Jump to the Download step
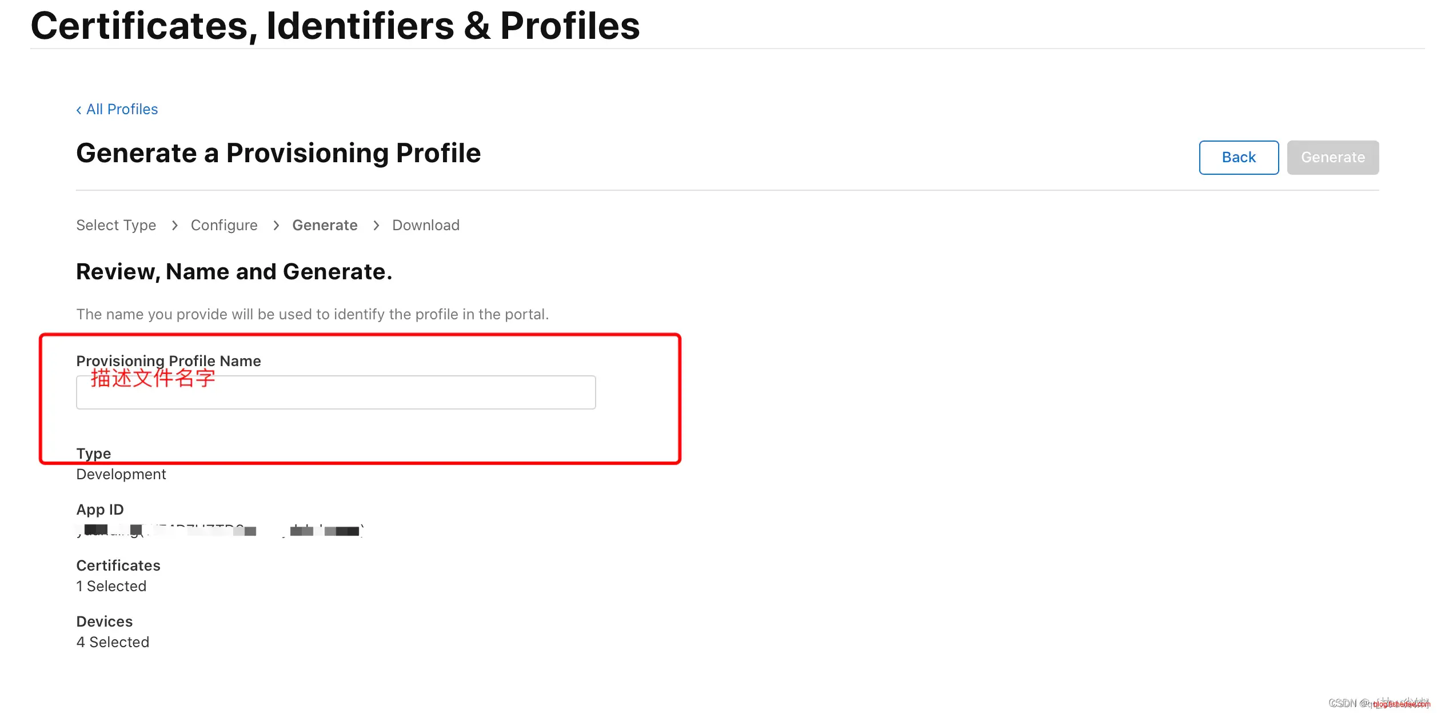Viewport: 1437px width, 714px height. (x=426, y=225)
